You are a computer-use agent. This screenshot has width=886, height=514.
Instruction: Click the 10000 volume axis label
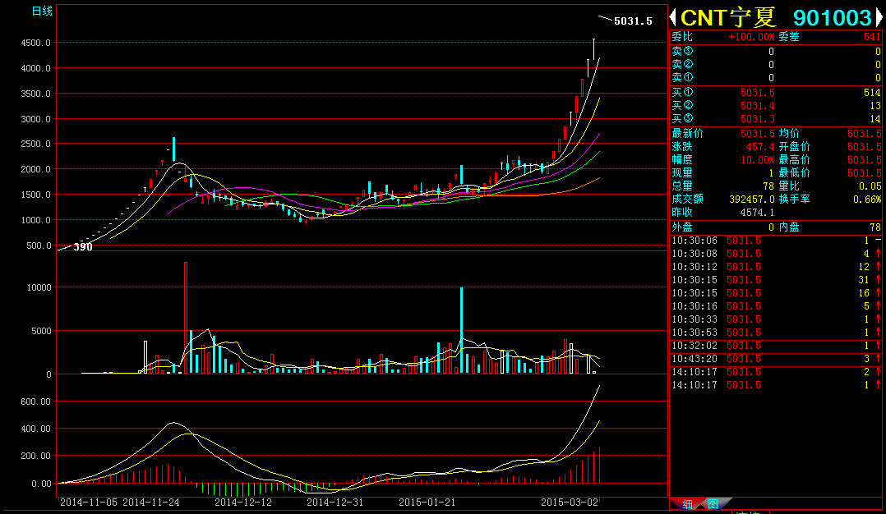[39, 287]
